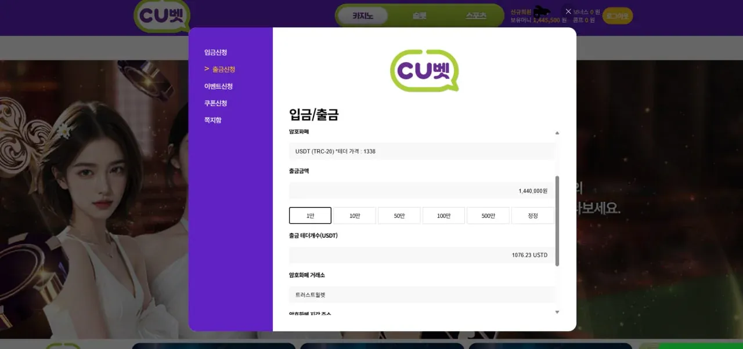Switch to the 카지노 tab in the header

tap(362, 16)
